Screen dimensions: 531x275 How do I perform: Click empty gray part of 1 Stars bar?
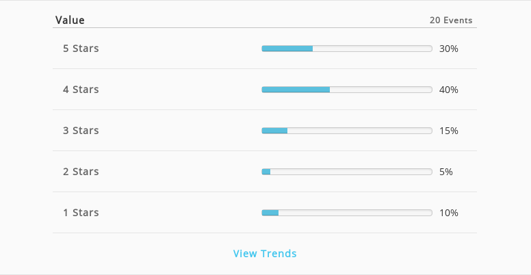pyautogui.click(x=355, y=212)
